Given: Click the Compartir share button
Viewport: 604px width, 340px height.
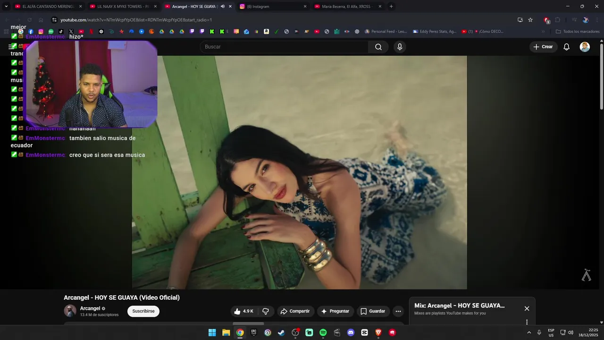Looking at the screenshot, I should [x=295, y=311].
